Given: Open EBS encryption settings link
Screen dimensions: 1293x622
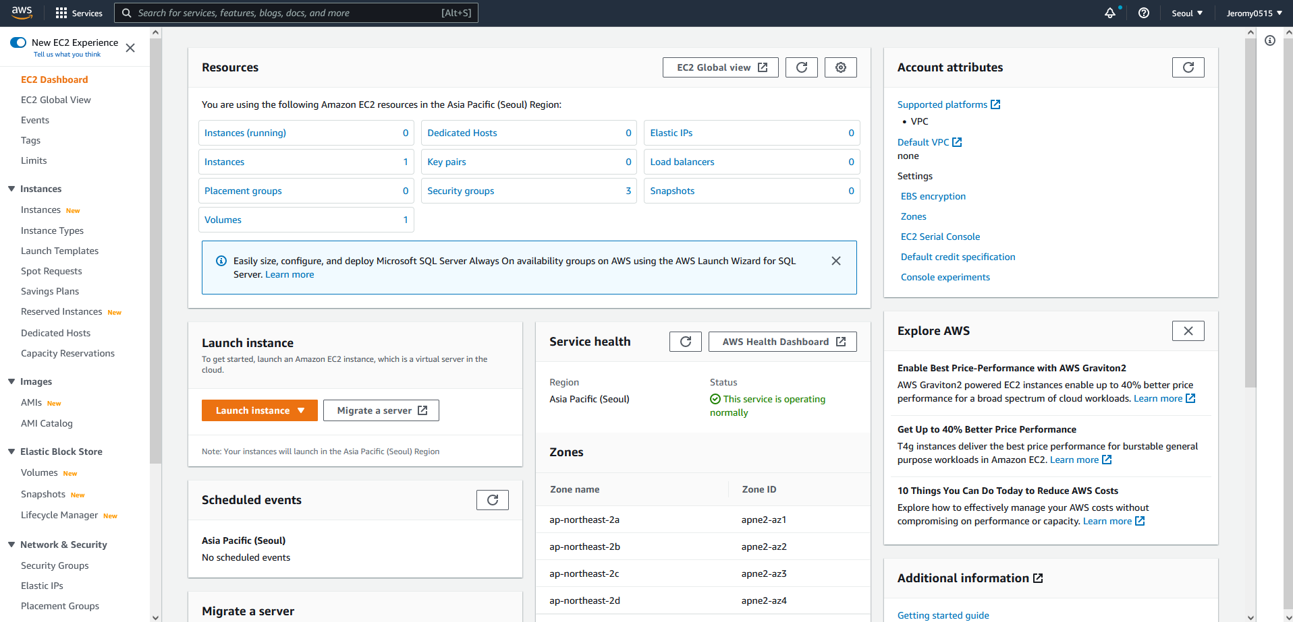Looking at the screenshot, I should [933, 196].
